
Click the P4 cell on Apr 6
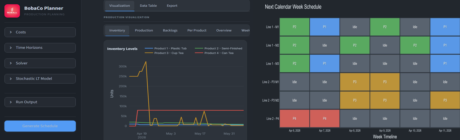point(294,118)
